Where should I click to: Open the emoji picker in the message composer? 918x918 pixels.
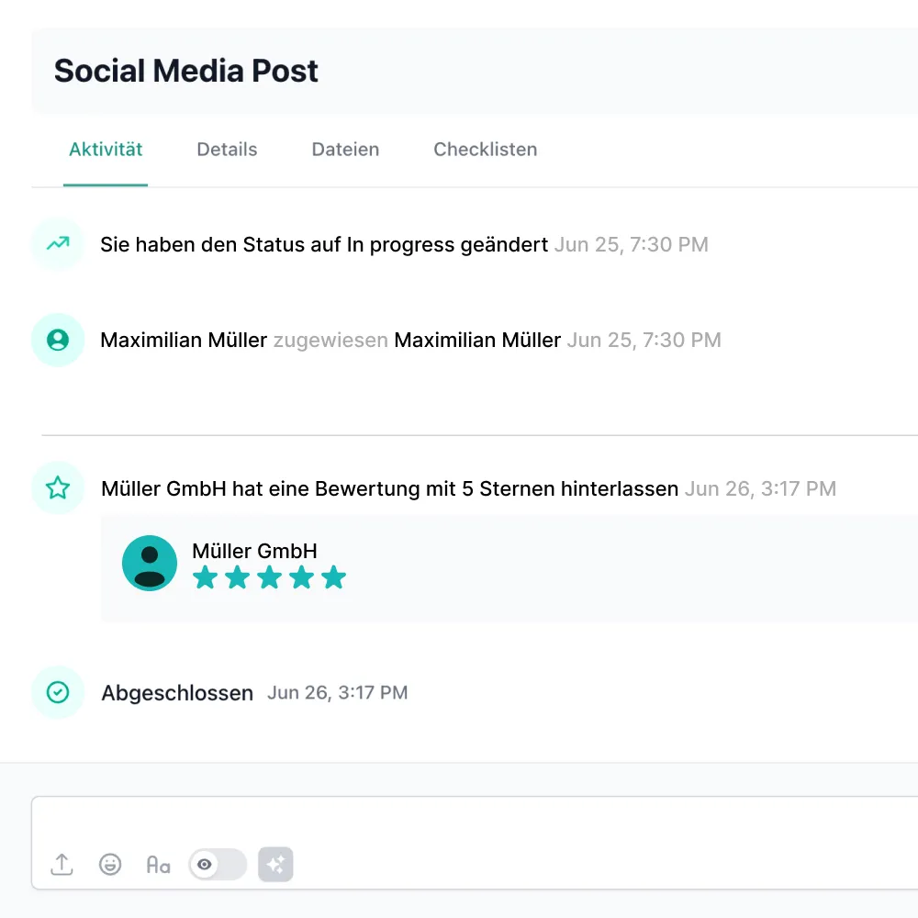110,864
